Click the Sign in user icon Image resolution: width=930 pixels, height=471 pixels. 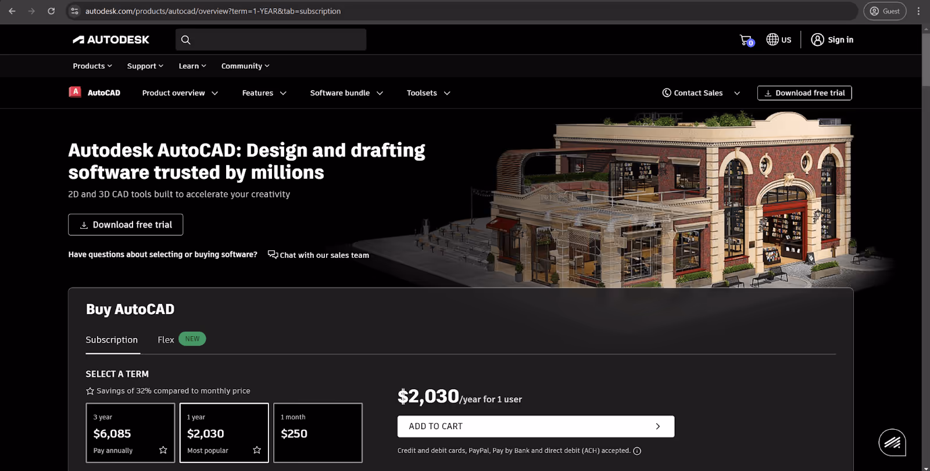(817, 39)
